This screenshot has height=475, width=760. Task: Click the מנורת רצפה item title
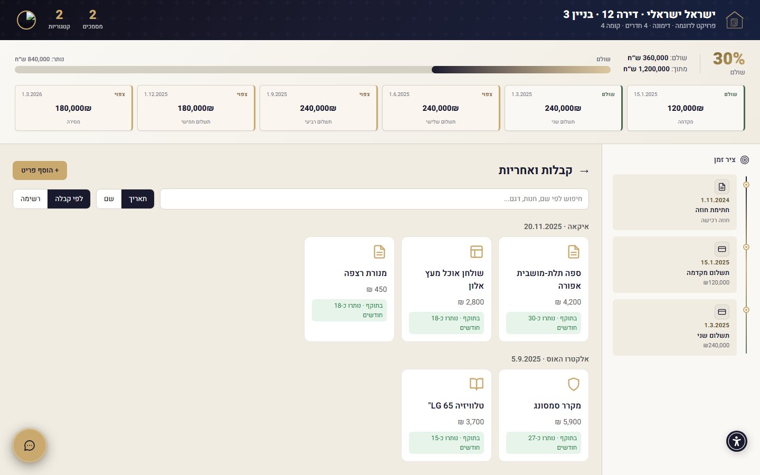pyautogui.click(x=365, y=273)
